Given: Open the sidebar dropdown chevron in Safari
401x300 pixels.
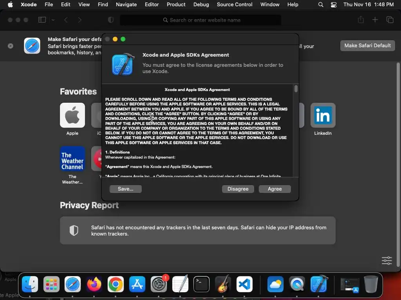Looking at the screenshot, I should click(53, 20).
